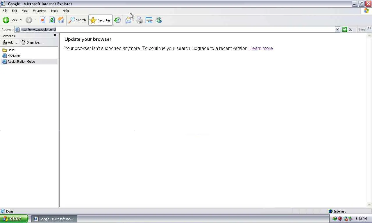Click Organize... in the Favorites panel
Screen dimensions: 372x223
click(x=31, y=42)
